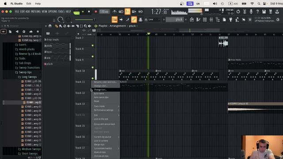
Task: Click the audio editor scissors icon
Action: coord(245,11)
